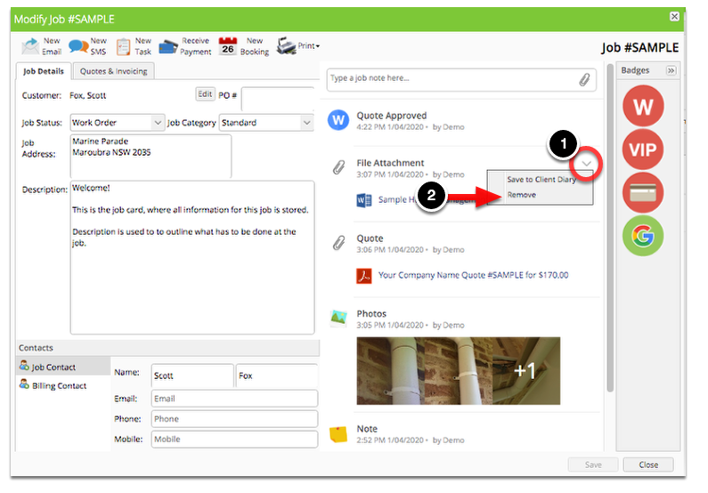Viewport: 708px width, 493px height.
Task: Open New Booking calendar icon
Action: point(228,46)
